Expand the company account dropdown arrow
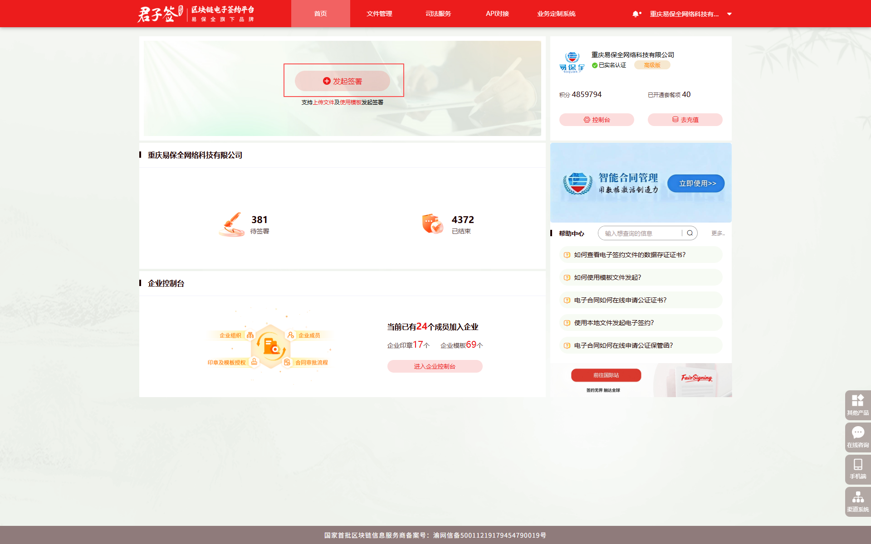 point(729,14)
